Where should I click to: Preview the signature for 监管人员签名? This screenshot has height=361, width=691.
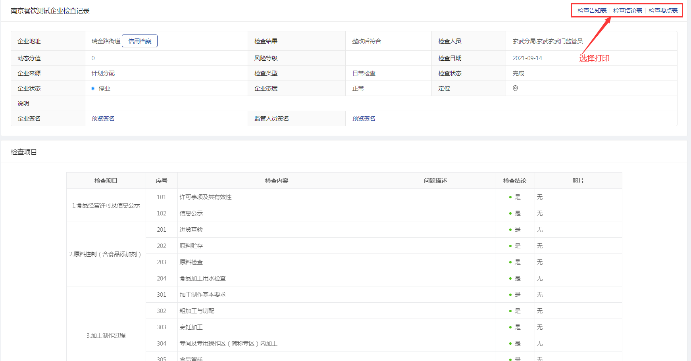(364, 118)
